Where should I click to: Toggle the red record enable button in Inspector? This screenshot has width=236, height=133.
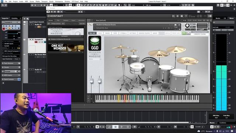click(x=4, y=28)
